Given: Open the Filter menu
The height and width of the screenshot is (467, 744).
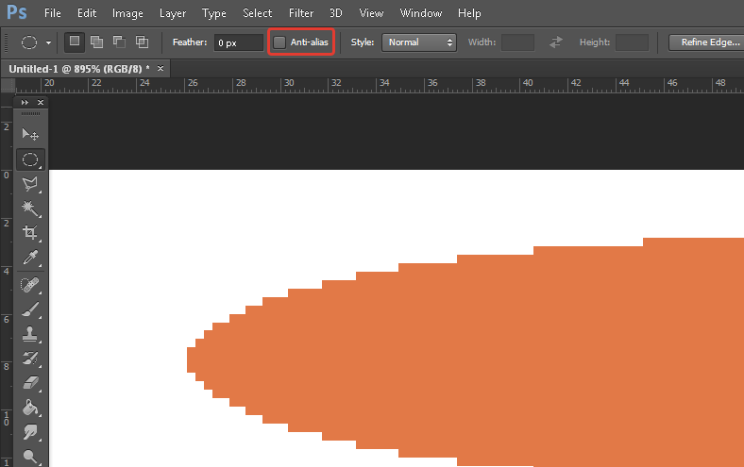Looking at the screenshot, I should pyautogui.click(x=301, y=13).
